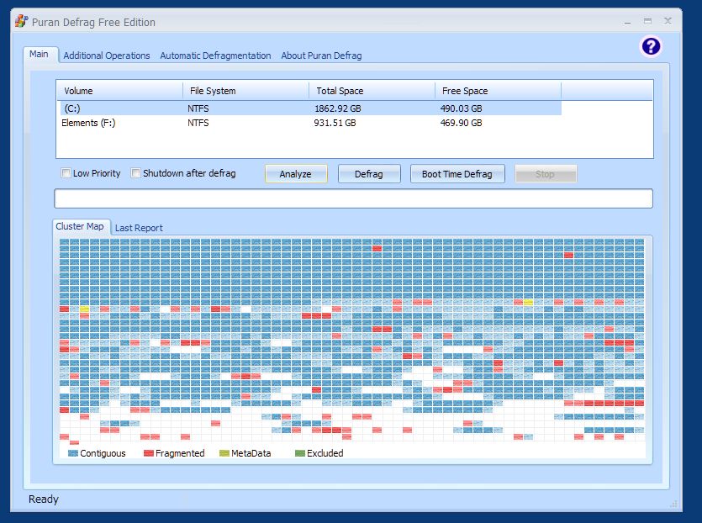The height and width of the screenshot is (523, 702).
Task: Minimize the Puran Defrag window
Action: pos(628,22)
